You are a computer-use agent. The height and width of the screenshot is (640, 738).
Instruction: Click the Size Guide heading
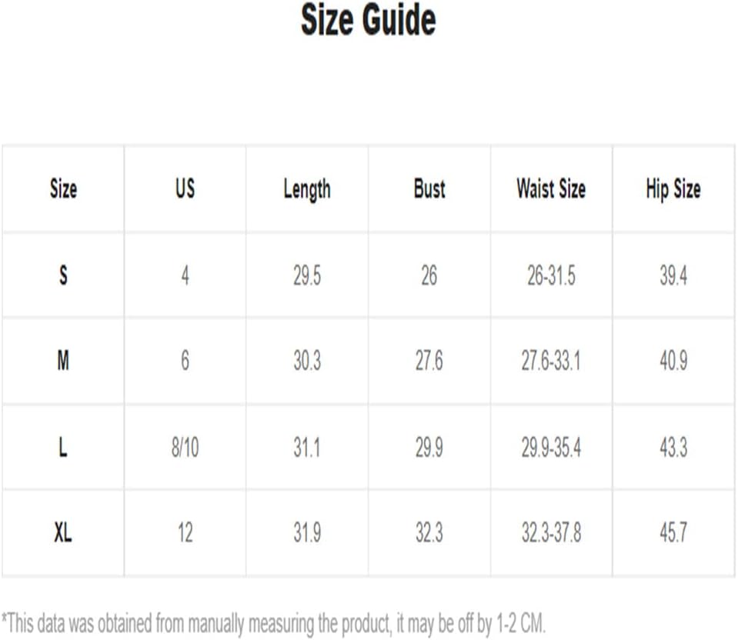[x=369, y=20]
